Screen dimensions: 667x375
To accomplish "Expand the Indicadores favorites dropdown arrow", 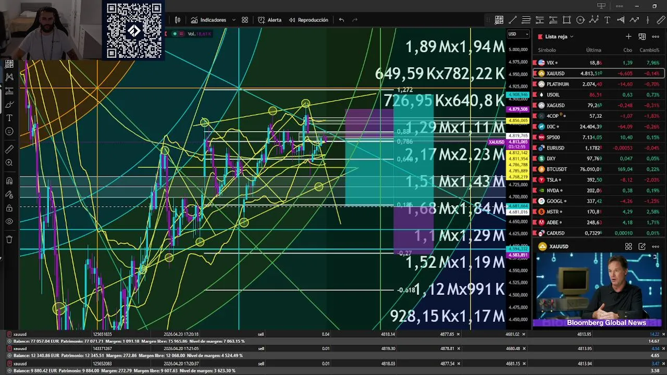I will [x=233, y=20].
